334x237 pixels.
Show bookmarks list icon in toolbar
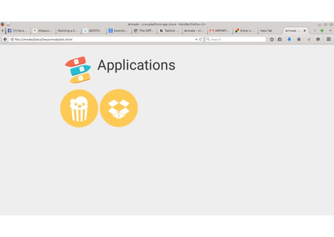point(280,39)
